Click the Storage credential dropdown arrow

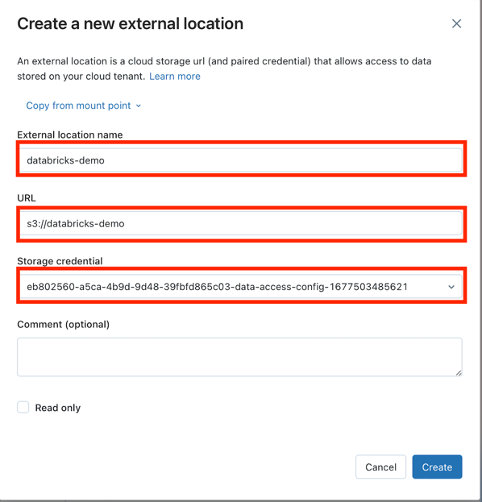tap(451, 287)
